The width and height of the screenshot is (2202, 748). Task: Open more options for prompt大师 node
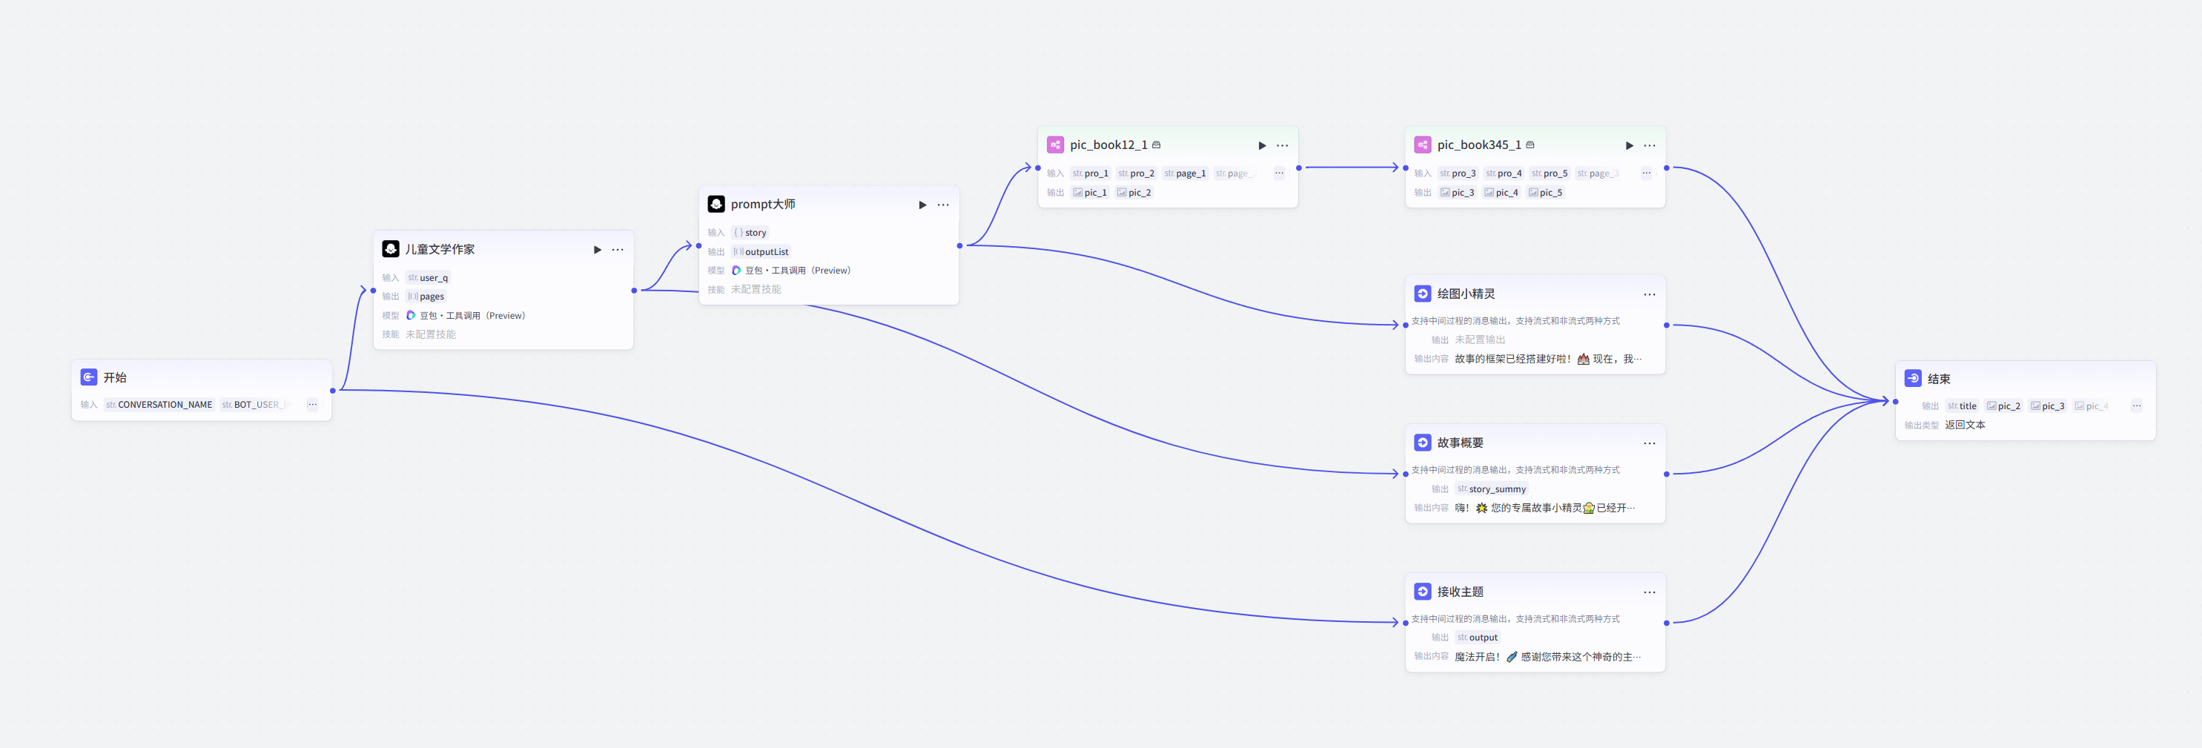pos(943,205)
